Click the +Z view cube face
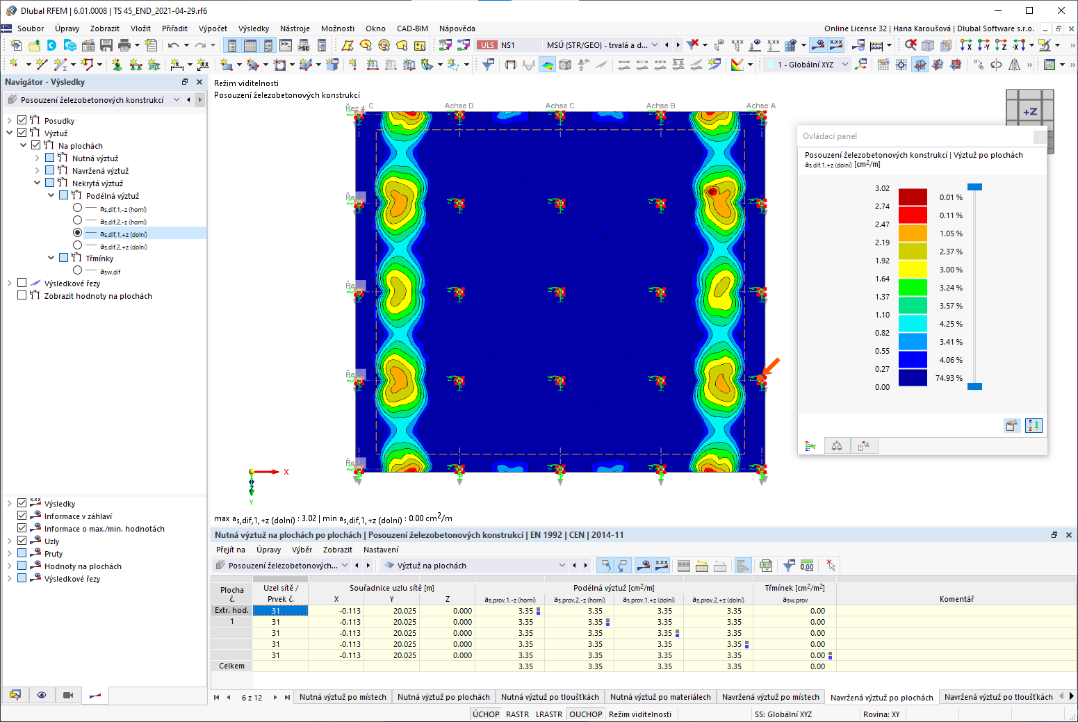 click(x=1030, y=111)
